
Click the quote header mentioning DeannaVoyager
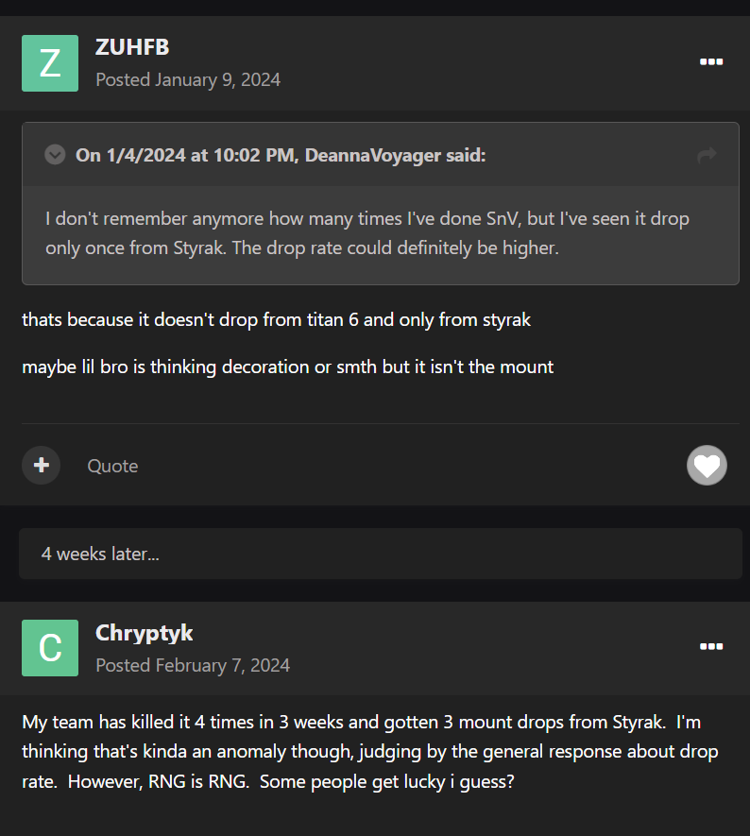coord(281,155)
